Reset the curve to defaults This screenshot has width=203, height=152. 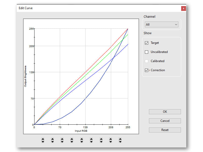click(x=165, y=130)
